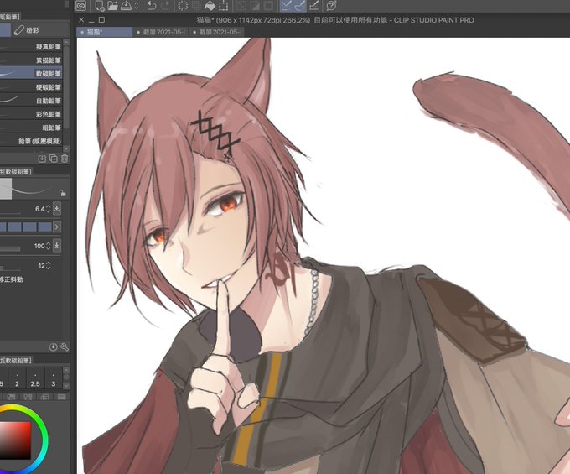
Task: Click the duplicate sub tool icon
Action: (x=54, y=159)
